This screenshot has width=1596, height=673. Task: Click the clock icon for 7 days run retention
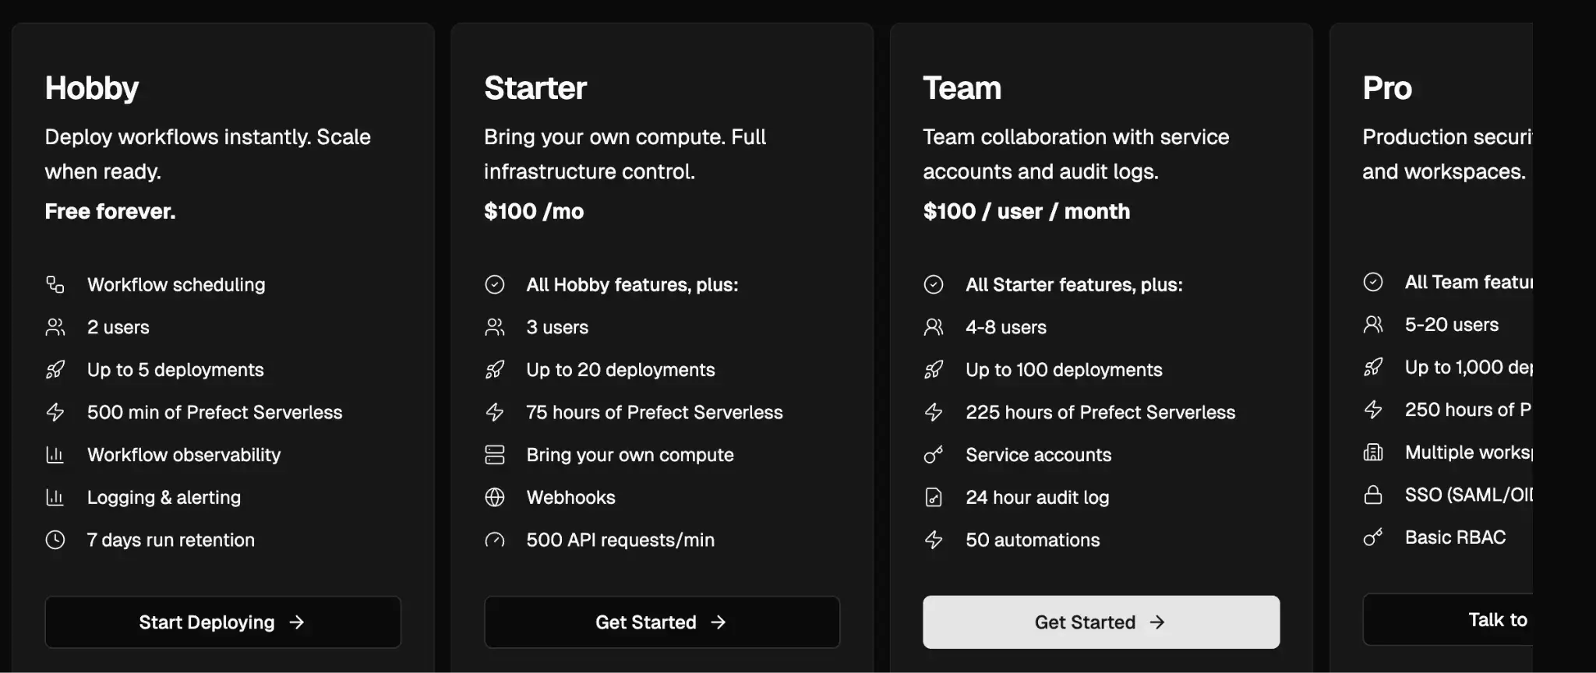[x=55, y=539]
